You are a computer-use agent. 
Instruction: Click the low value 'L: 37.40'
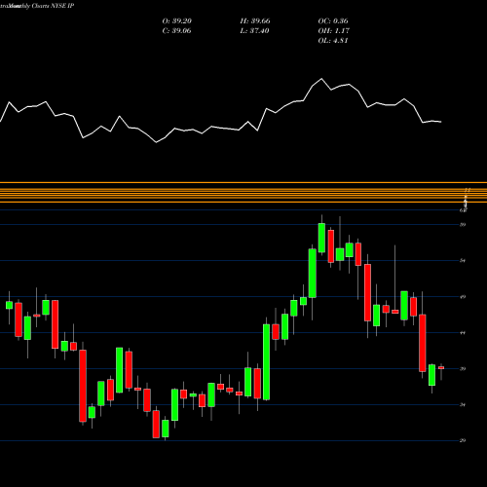point(254,31)
